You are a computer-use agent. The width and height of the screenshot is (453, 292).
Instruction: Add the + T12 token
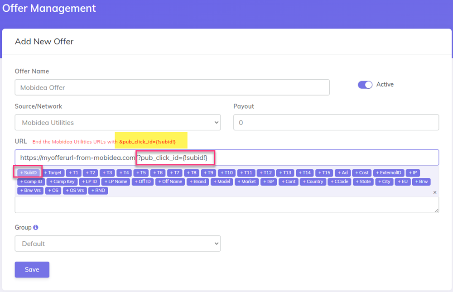[266, 173]
